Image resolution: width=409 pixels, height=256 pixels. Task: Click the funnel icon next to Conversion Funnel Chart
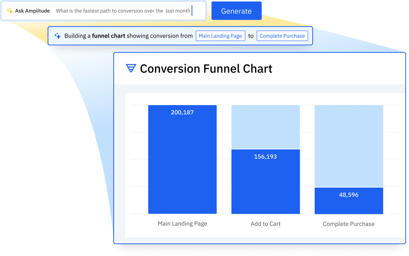pos(131,68)
